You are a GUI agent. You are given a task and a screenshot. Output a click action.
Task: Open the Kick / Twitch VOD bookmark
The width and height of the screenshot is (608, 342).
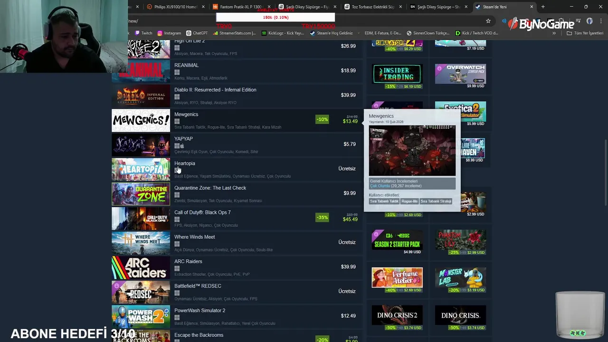coord(476,33)
